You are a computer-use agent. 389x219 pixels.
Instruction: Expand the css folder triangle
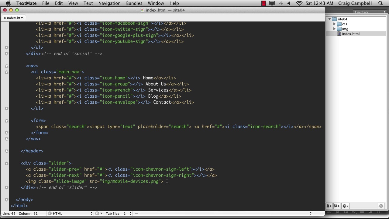(334, 24)
